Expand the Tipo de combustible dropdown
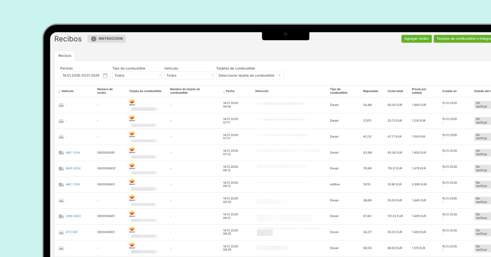 tap(137, 76)
